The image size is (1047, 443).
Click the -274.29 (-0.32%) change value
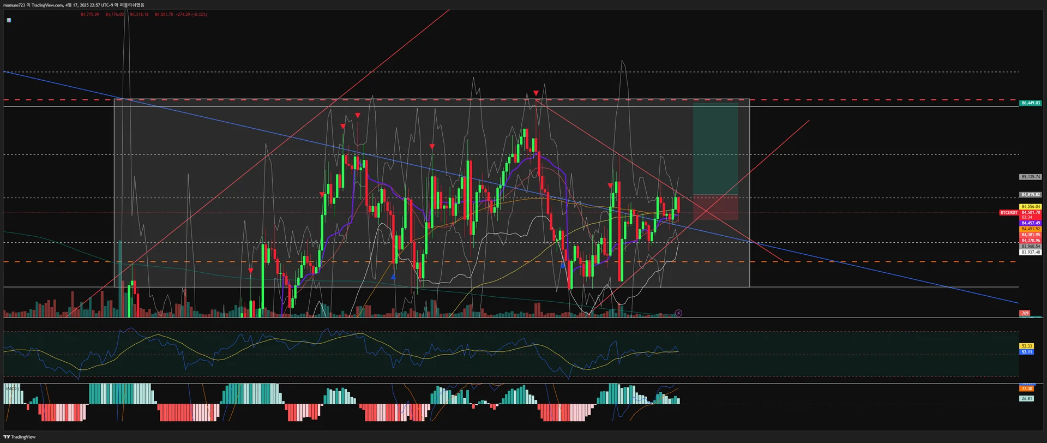(x=191, y=15)
